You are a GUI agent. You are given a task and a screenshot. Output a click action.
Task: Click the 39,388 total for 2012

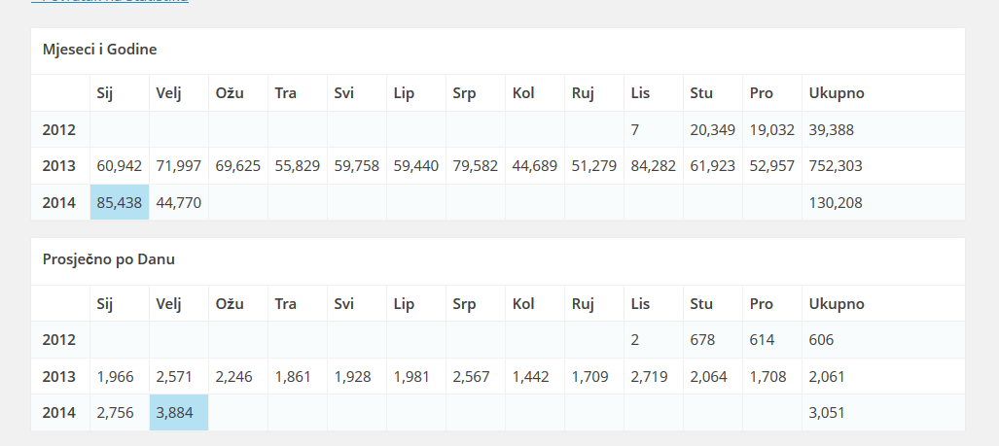832,129
